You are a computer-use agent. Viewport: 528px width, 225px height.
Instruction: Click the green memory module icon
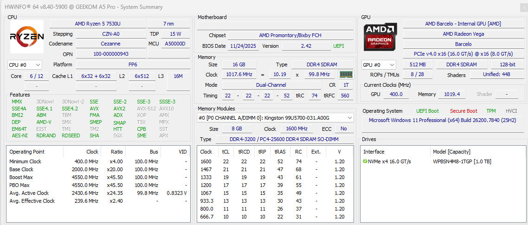(x=346, y=75)
